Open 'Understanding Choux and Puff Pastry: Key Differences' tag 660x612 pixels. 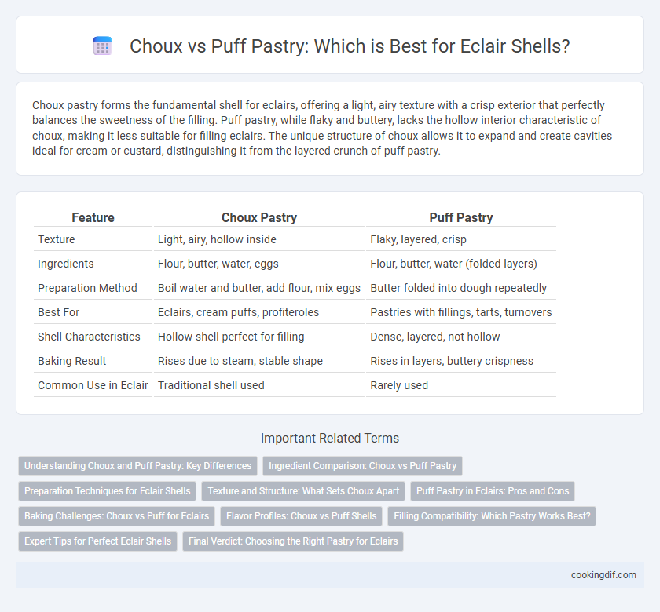(x=137, y=466)
